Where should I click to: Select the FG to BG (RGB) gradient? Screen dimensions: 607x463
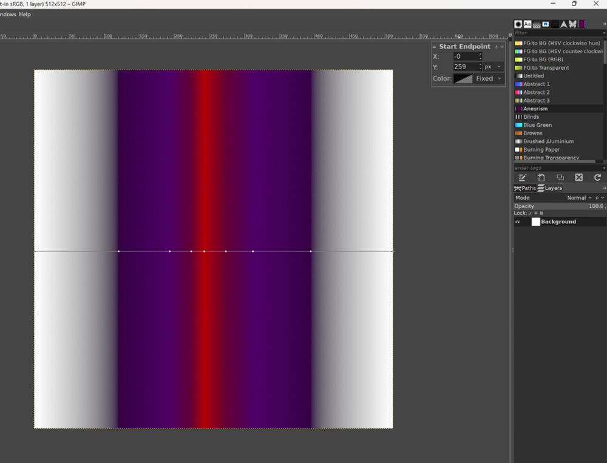[558, 59]
